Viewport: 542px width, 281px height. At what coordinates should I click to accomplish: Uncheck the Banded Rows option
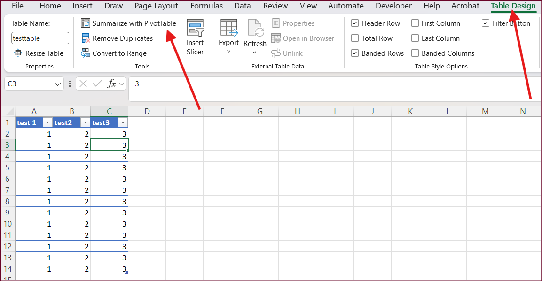click(354, 53)
